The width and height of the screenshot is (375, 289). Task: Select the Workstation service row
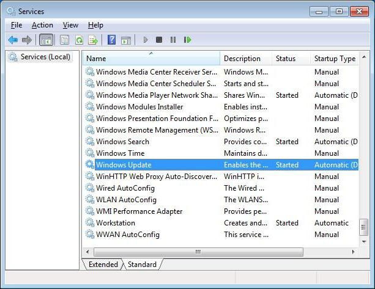pos(221,222)
